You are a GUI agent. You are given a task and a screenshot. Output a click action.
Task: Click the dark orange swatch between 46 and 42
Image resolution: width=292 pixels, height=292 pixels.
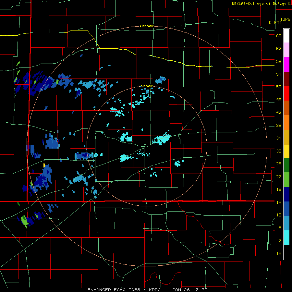tap(286, 108)
